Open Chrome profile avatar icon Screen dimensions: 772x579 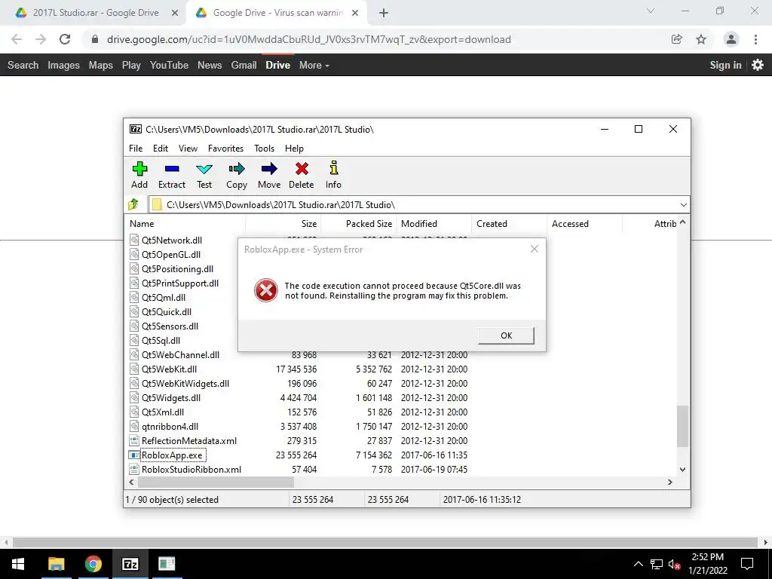pyautogui.click(x=731, y=39)
